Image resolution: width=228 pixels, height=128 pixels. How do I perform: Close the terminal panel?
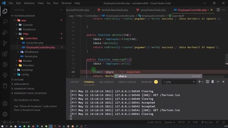[x=223, y=82]
